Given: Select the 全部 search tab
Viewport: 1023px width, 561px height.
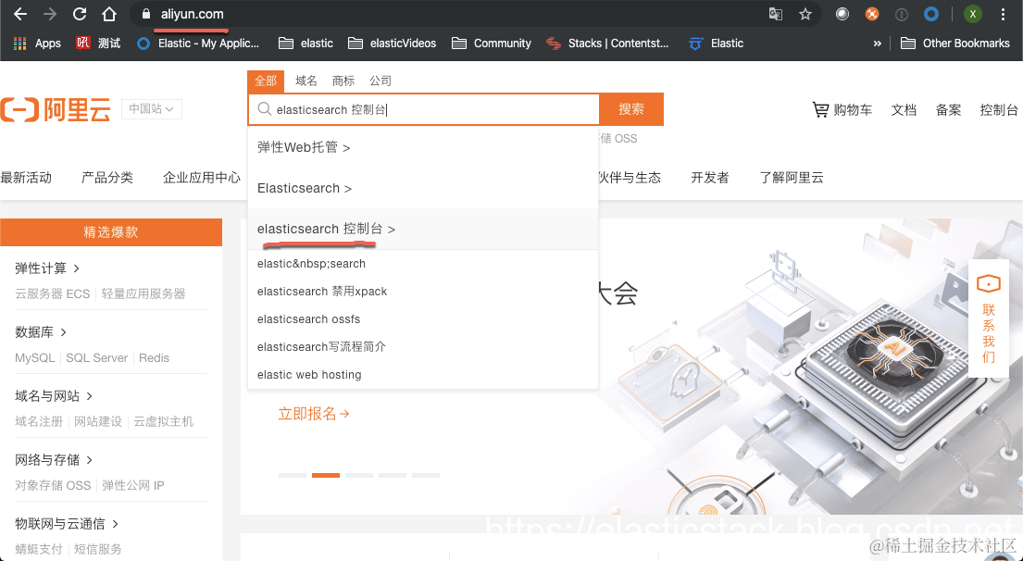Looking at the screenshot, I should (x=266, y=81).
